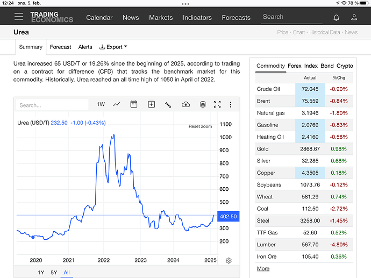
Task: Open the Indicators menu
Action: click(197, 18)
